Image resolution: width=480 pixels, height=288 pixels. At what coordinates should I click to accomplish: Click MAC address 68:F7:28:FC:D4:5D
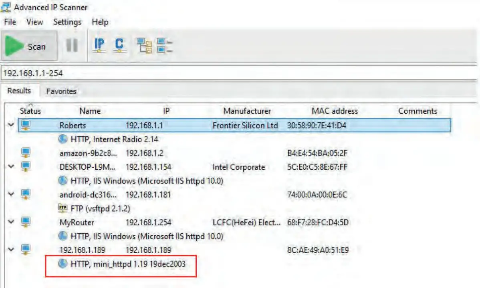tap(318, 222)
